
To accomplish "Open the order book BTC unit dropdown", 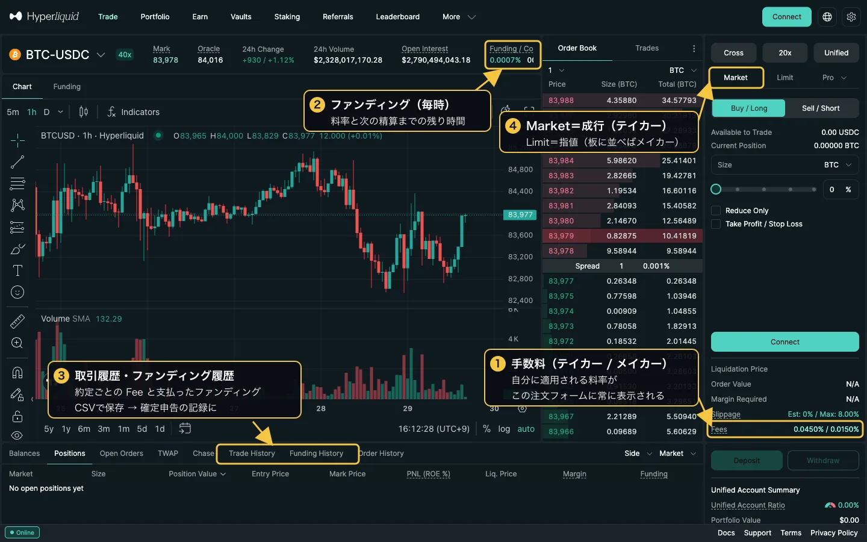I will coord(683,70).
